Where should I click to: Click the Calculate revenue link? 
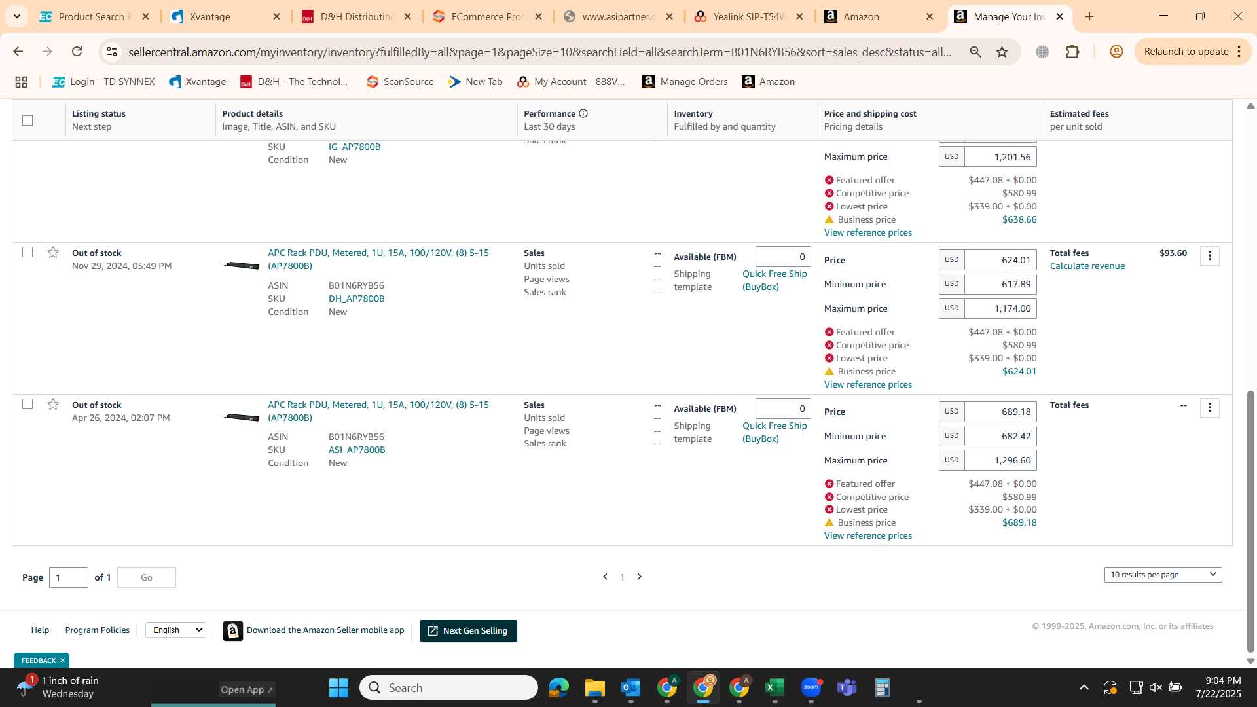[x=1087, y=266]
